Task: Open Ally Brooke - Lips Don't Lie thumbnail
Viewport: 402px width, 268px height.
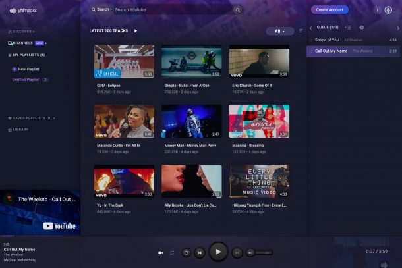Action: 192,181
